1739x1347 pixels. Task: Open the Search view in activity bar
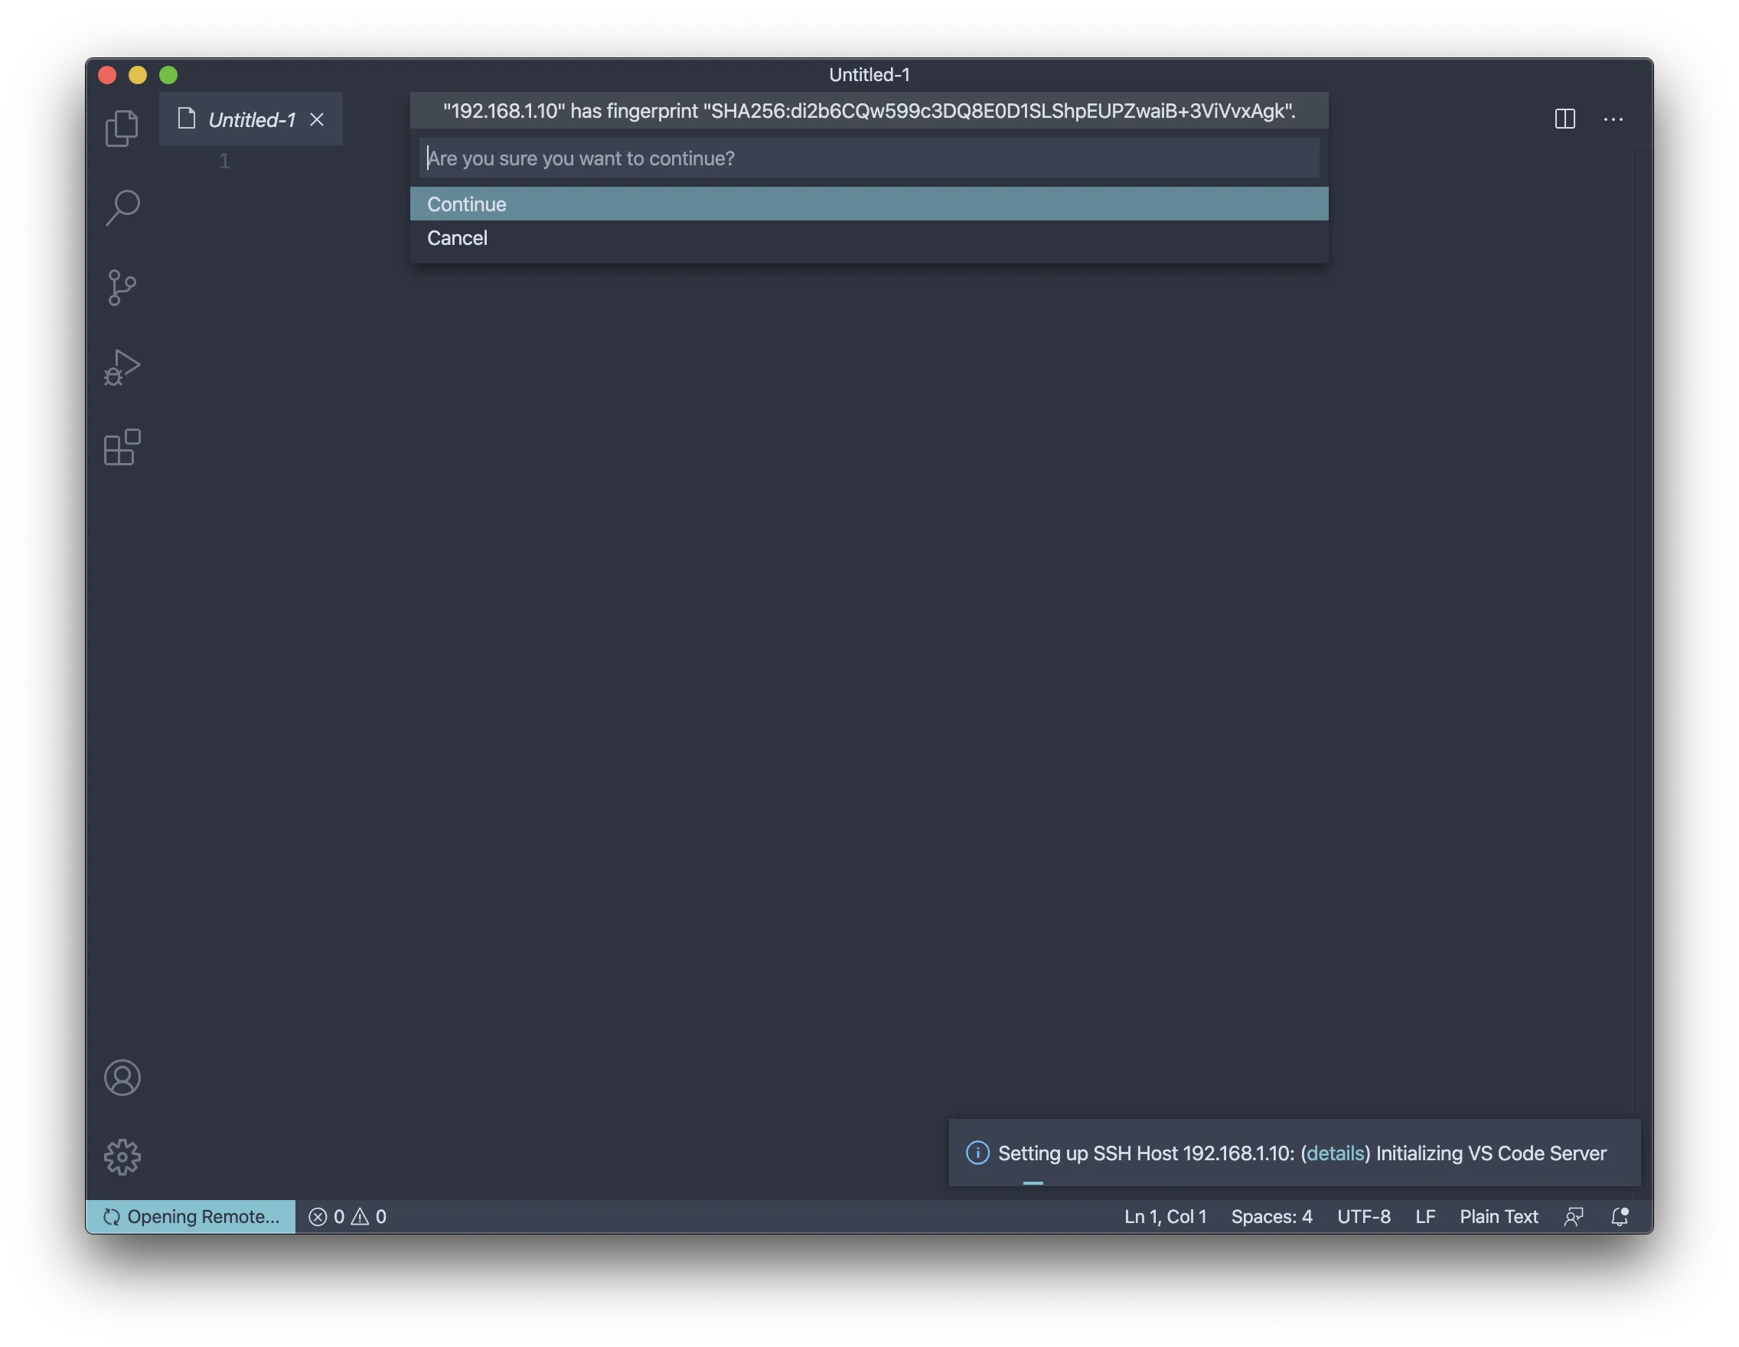(122, 207)
